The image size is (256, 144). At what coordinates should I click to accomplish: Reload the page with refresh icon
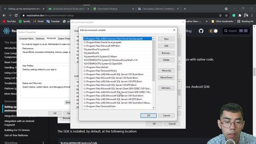16,15
